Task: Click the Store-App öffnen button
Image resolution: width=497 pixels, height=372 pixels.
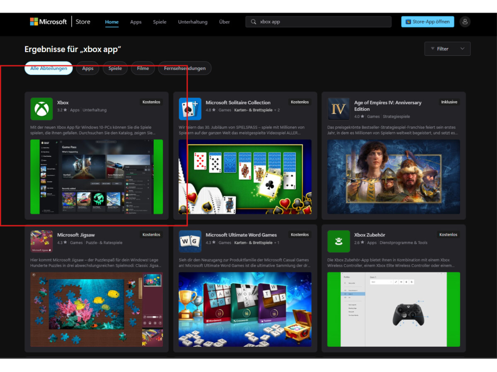Action: pos(427,22)
